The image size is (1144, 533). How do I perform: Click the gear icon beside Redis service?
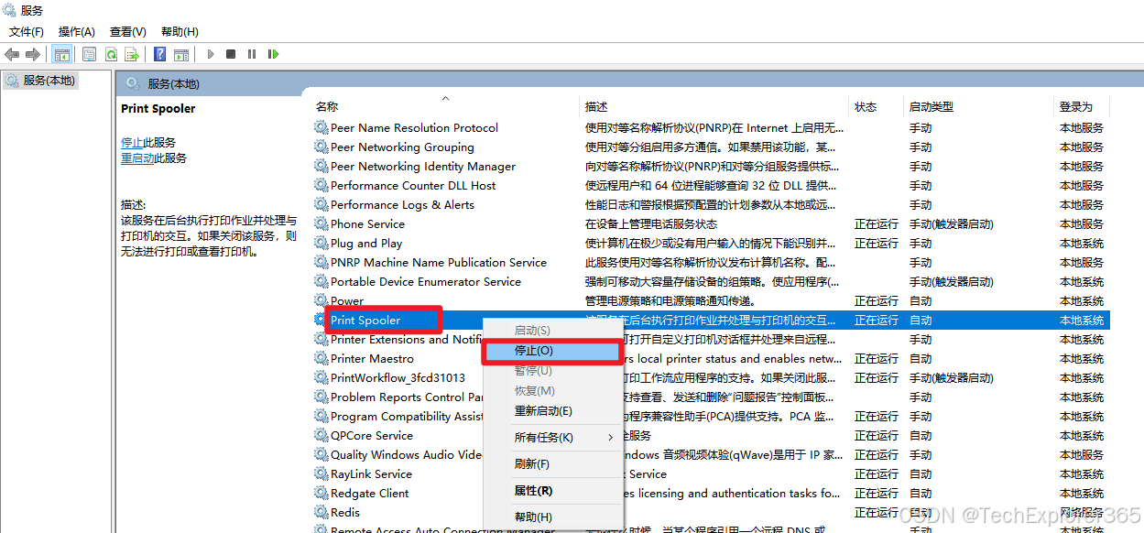(x=321, y=512)
